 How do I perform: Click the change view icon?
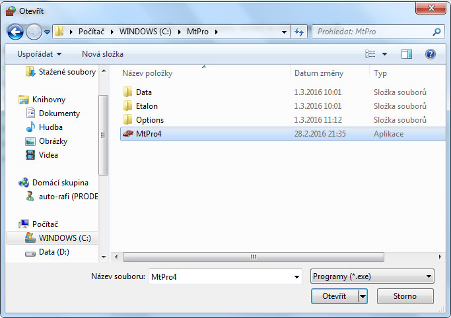(370, 54)
